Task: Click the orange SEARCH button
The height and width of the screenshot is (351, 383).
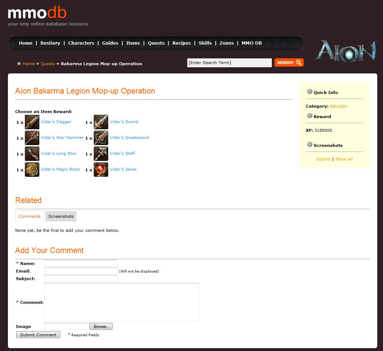Action: click(x=289, y=63)
